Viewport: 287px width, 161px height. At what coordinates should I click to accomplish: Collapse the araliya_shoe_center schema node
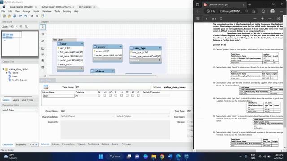(x=3, y=69)
